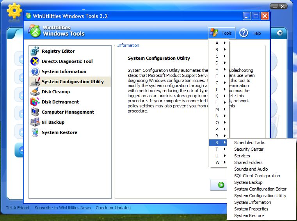Image resolution: width=297 pixels, height=221 pixels.
Task: Open the Disk Cleanup icon
Action: point(35,92)
